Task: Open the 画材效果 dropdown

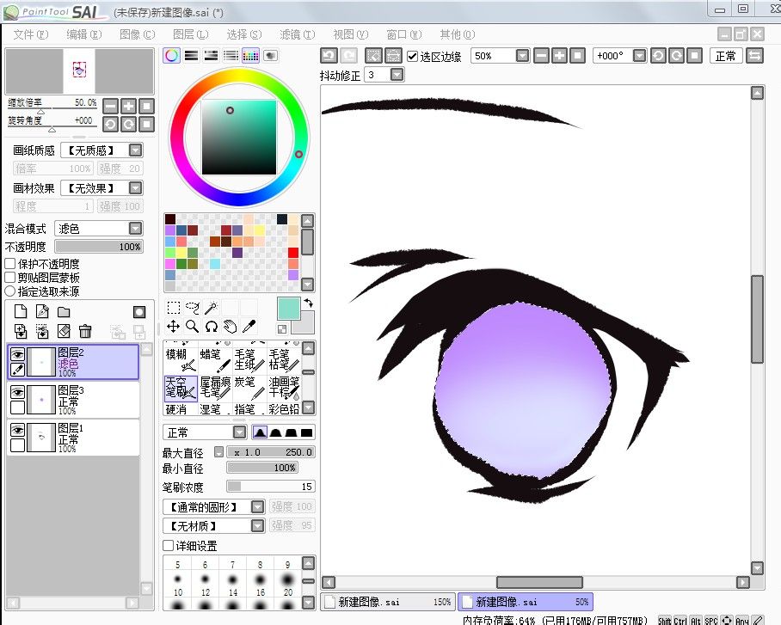Action: click(x=136, y=187)
